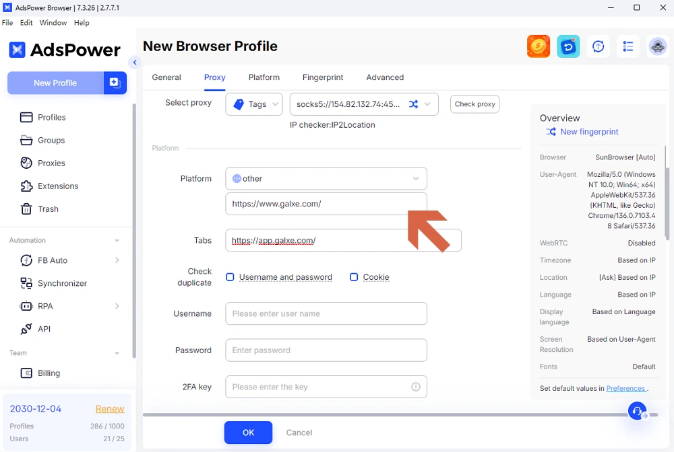
Task: Click into the 2FA key field
Action: click(x=326, y=387)
